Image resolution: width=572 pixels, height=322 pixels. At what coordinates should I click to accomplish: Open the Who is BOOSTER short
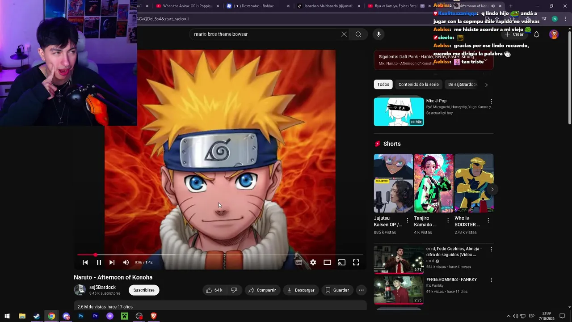coord(474,183)
